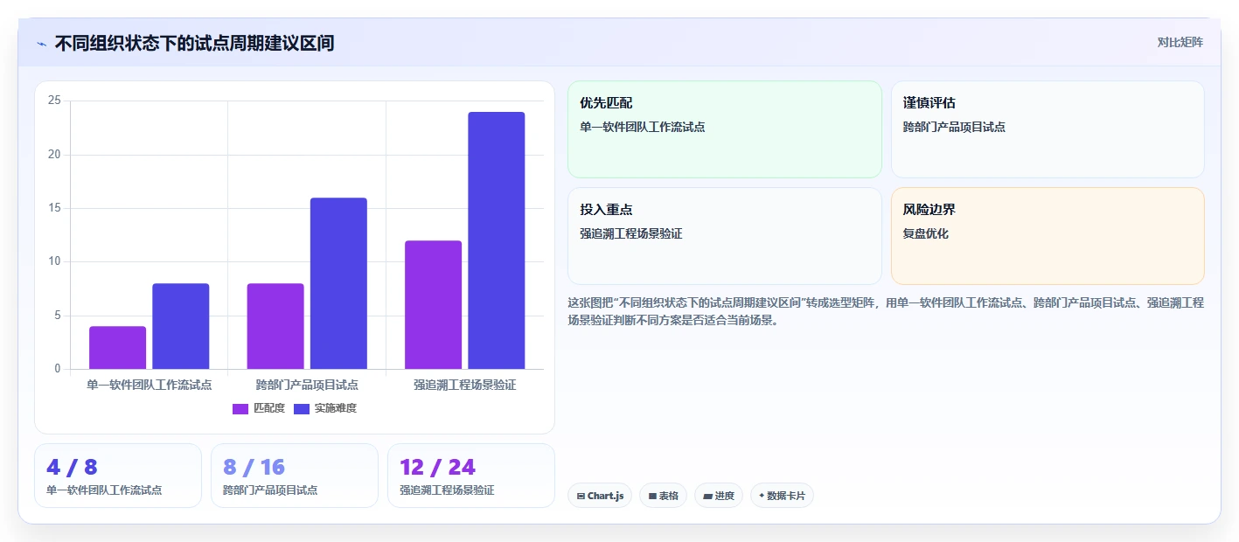This screenshot has width=1239, height=542.
Task: Click the 实施难度 legend label
Action: pyautogui.click(x=336, y=408)
